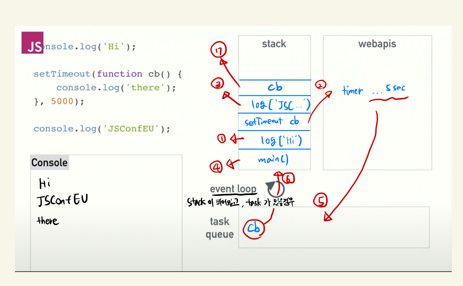Click the console.log('Hi') code line

tap(89, 46)
